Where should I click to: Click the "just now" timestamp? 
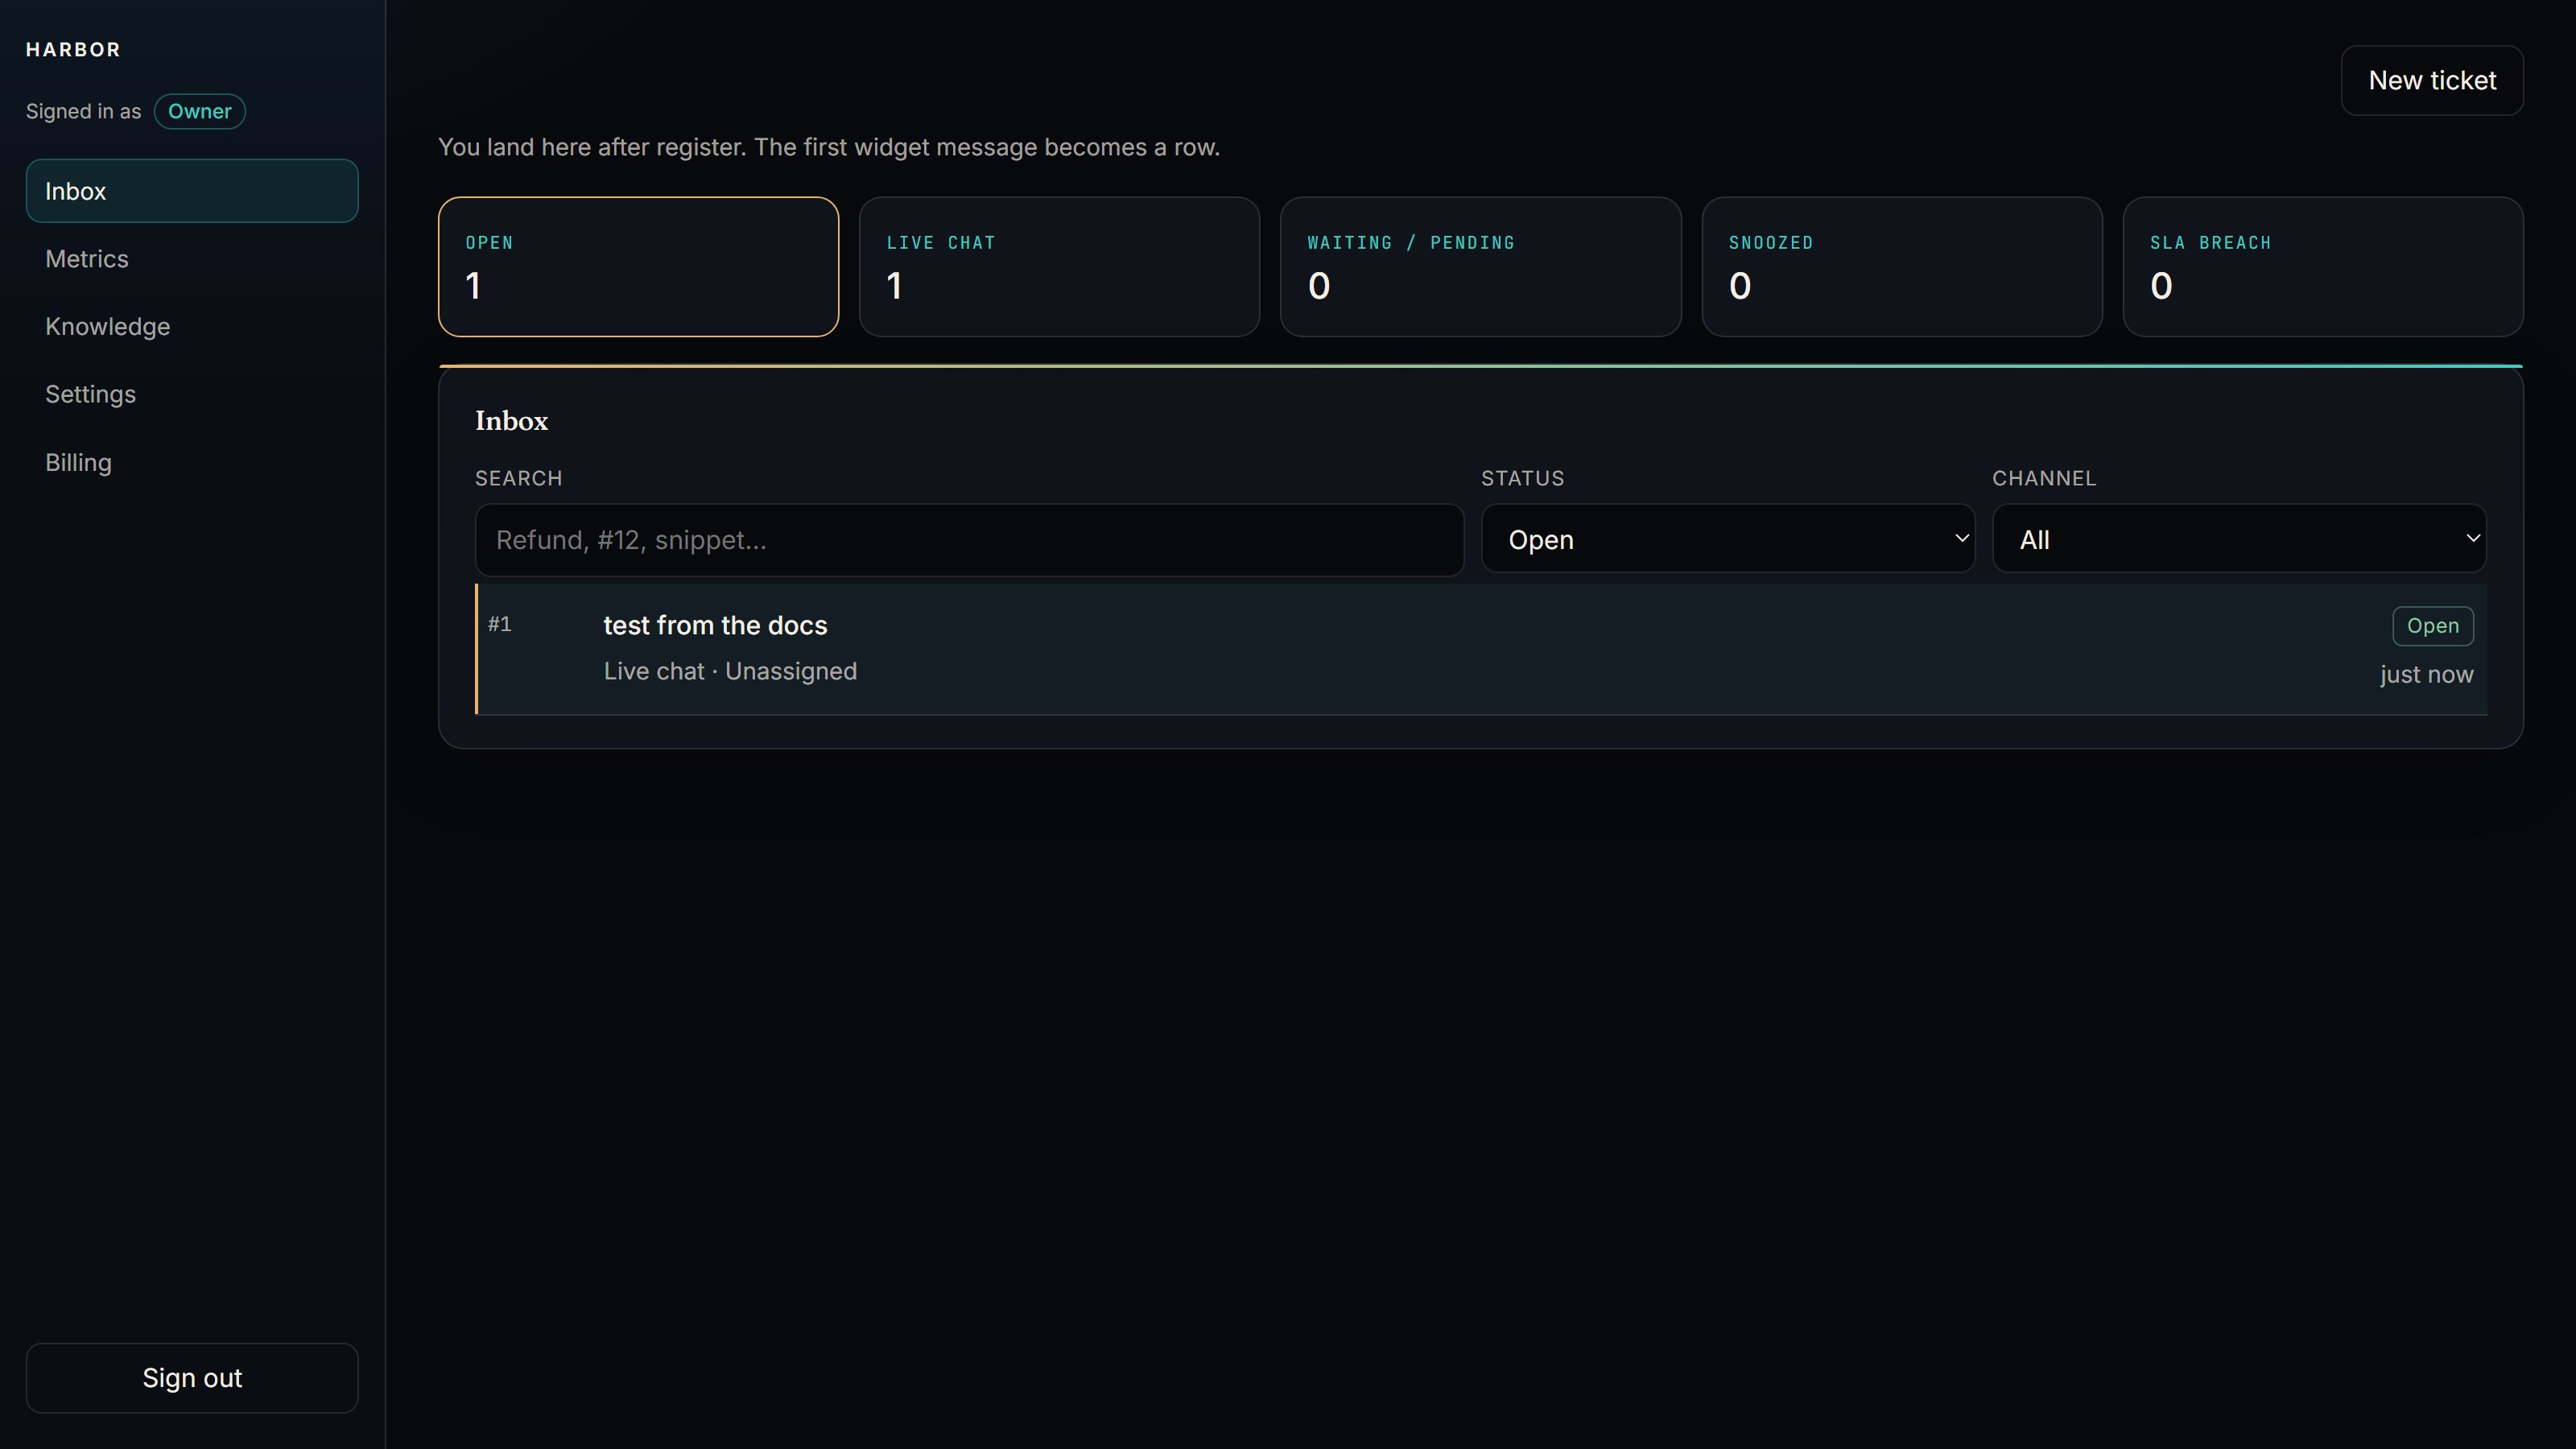point(2426,675)
